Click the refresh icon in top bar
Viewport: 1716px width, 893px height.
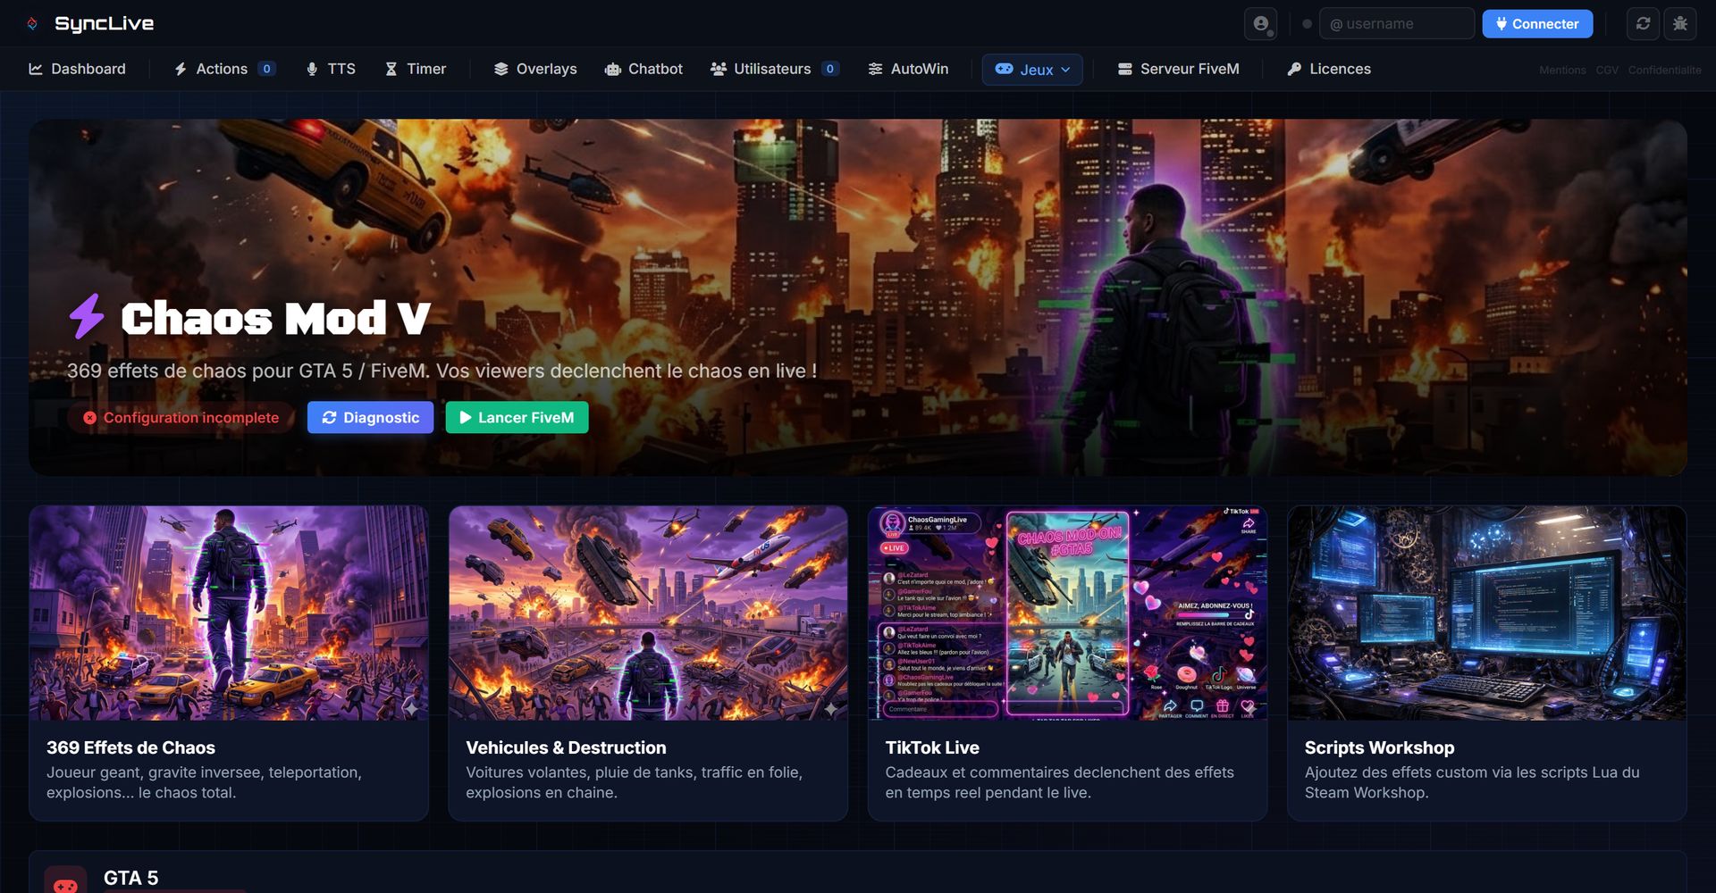pos(1643,24)
